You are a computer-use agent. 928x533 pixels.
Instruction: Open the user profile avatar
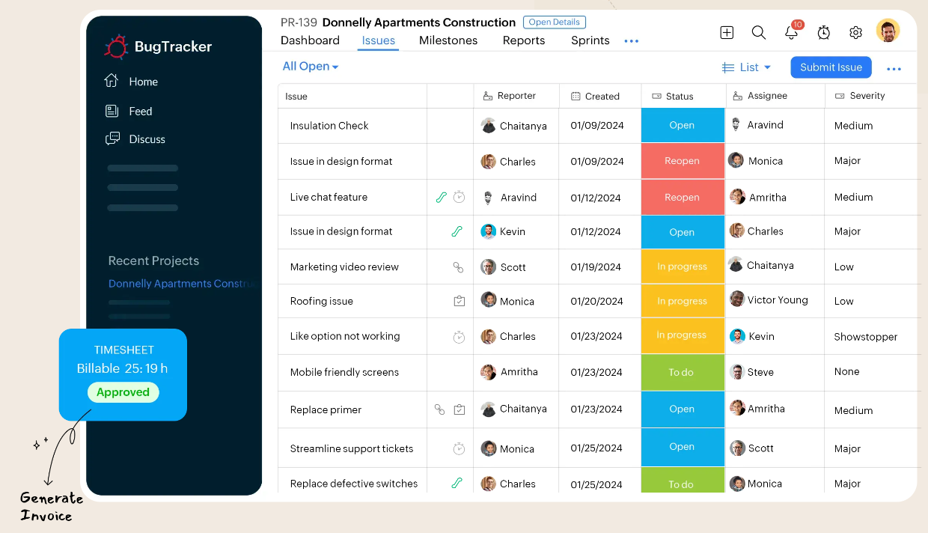(888, 31)
